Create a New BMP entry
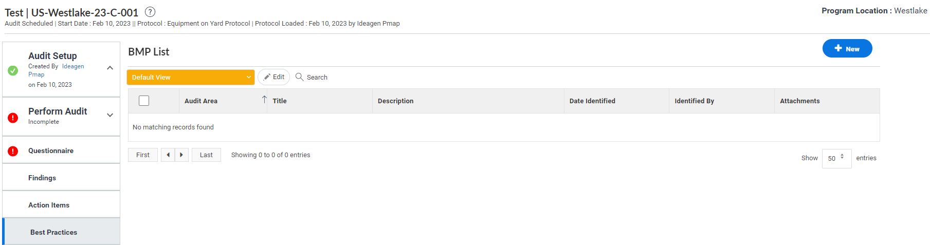The height and width of the screenshot is (245, 930). (847, 48)
